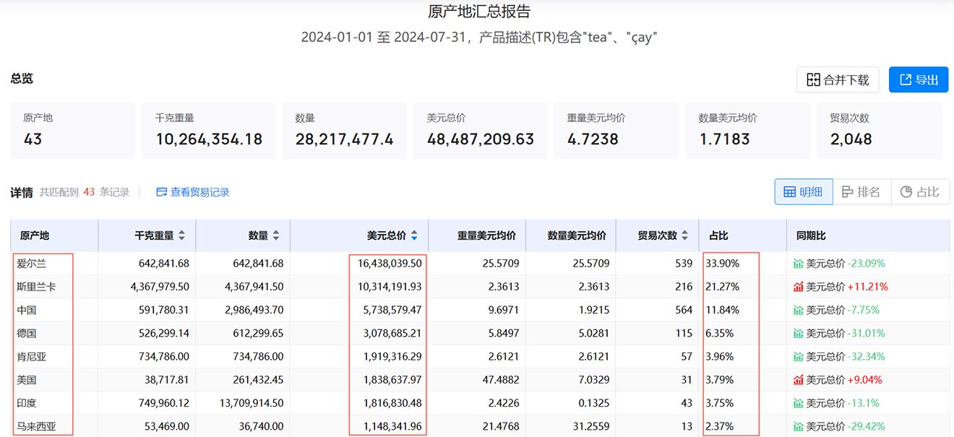Switch to the 明细 view tab
Screen dimensions: 954x437
click(x=804, y=192)
